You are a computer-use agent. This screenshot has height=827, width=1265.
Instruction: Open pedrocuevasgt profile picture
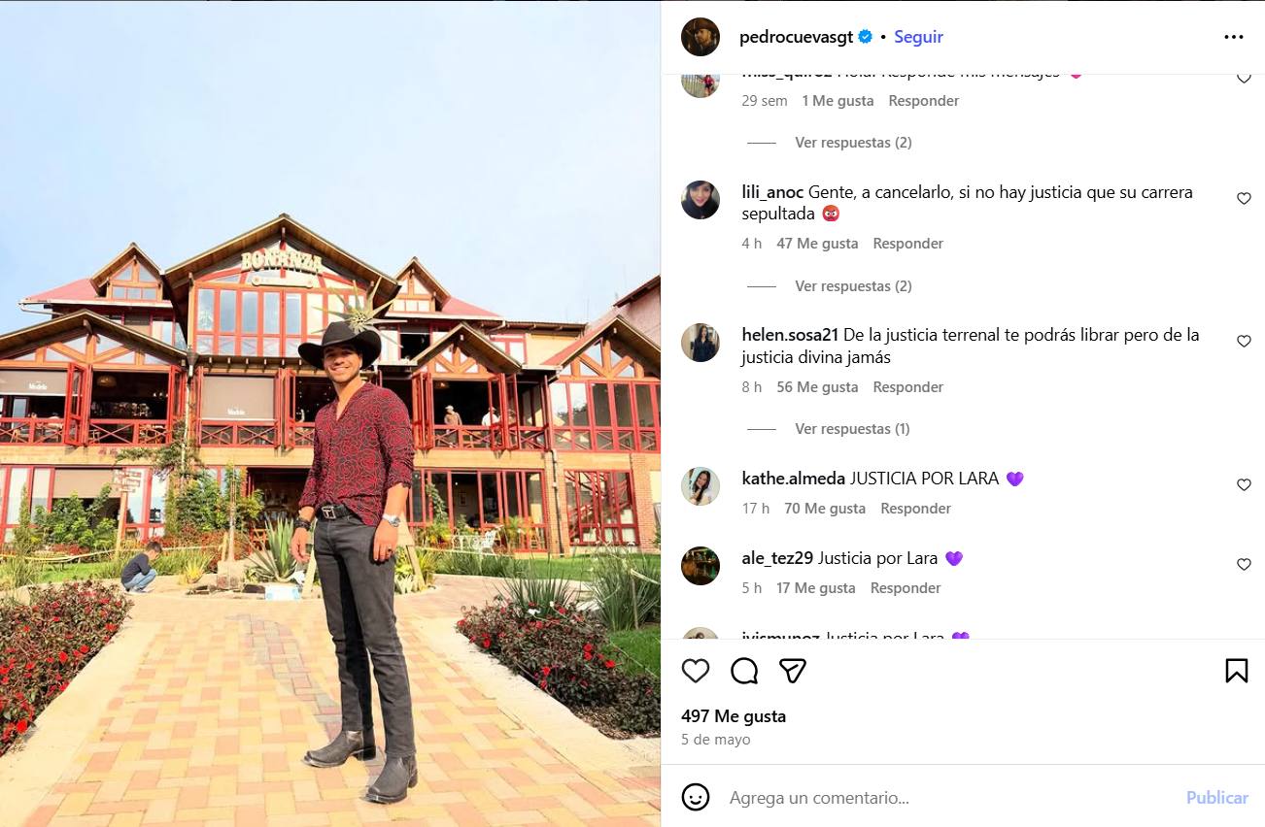point(701,37)
